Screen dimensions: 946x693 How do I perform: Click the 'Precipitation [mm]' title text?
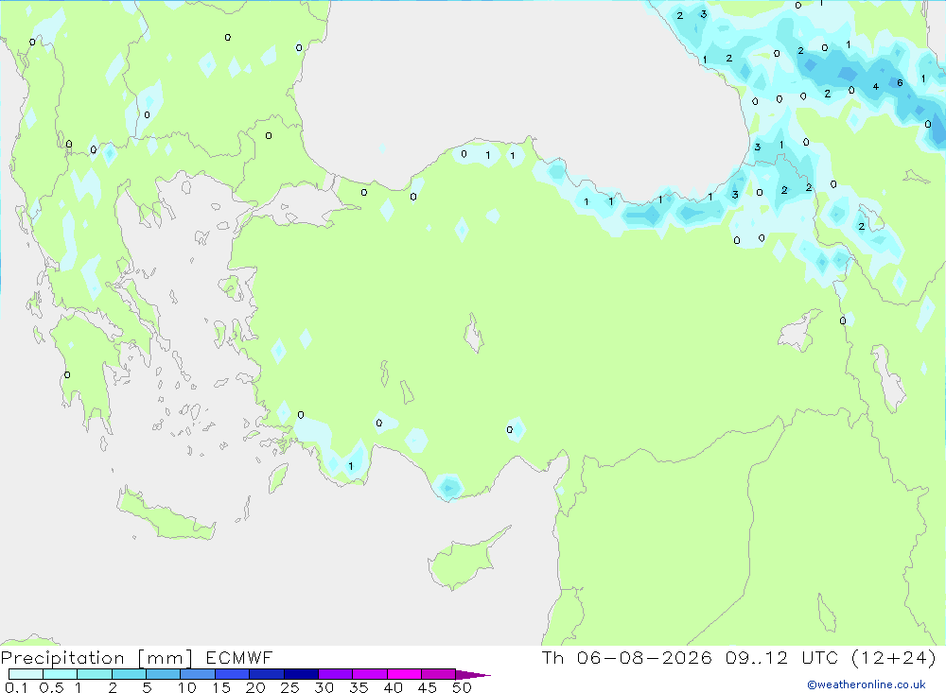pos(96,658)
